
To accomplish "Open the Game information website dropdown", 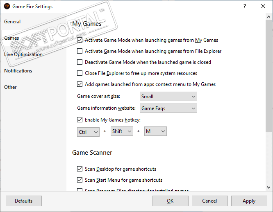I will (168, 108).
